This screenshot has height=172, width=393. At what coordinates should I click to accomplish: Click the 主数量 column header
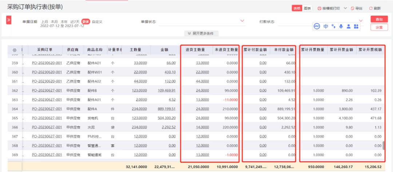click(x=136, y=49)
